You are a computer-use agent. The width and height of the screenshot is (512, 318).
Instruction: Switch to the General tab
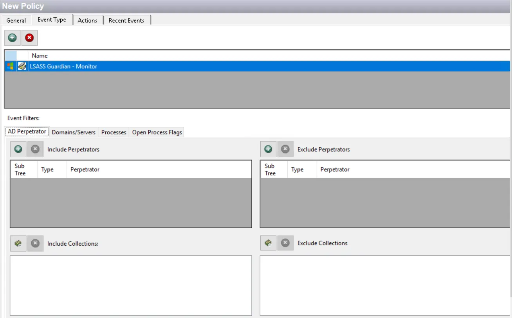16,20
